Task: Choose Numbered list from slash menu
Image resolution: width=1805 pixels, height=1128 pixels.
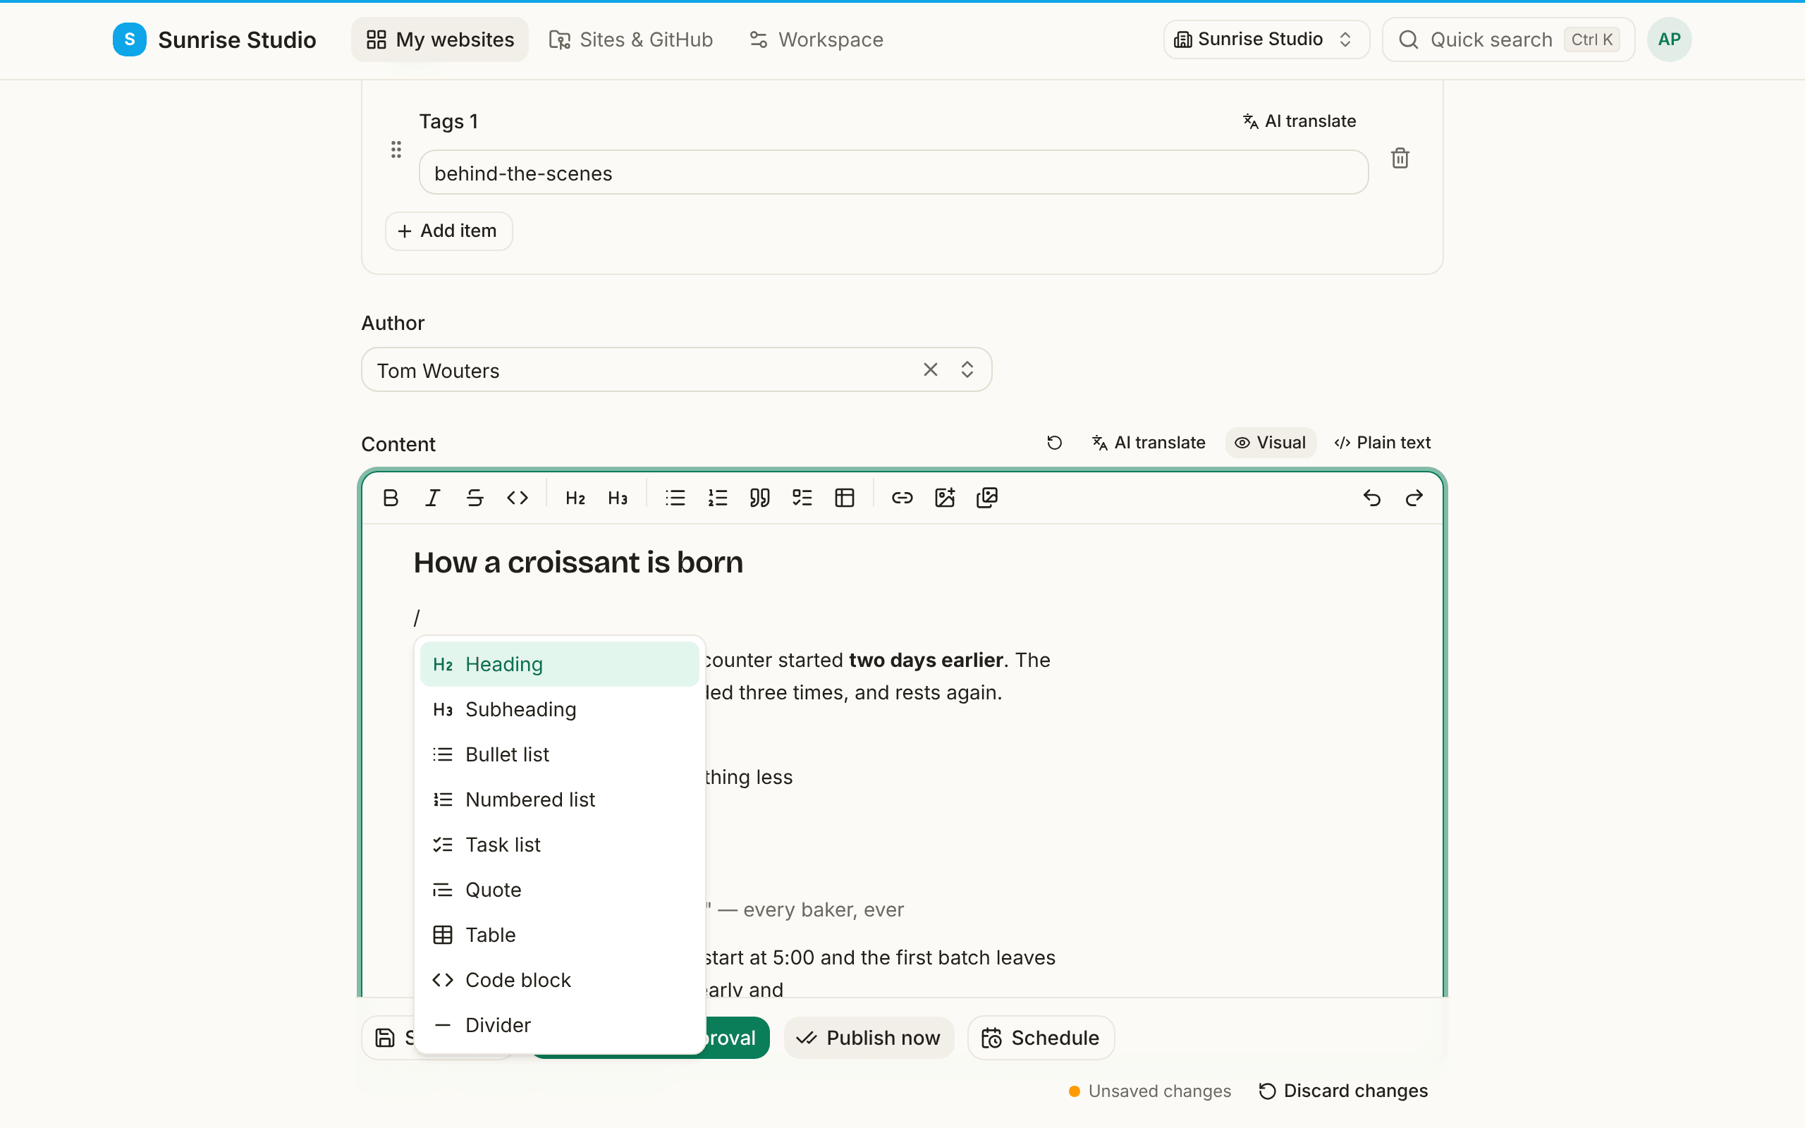Action: tap(559, 799)
